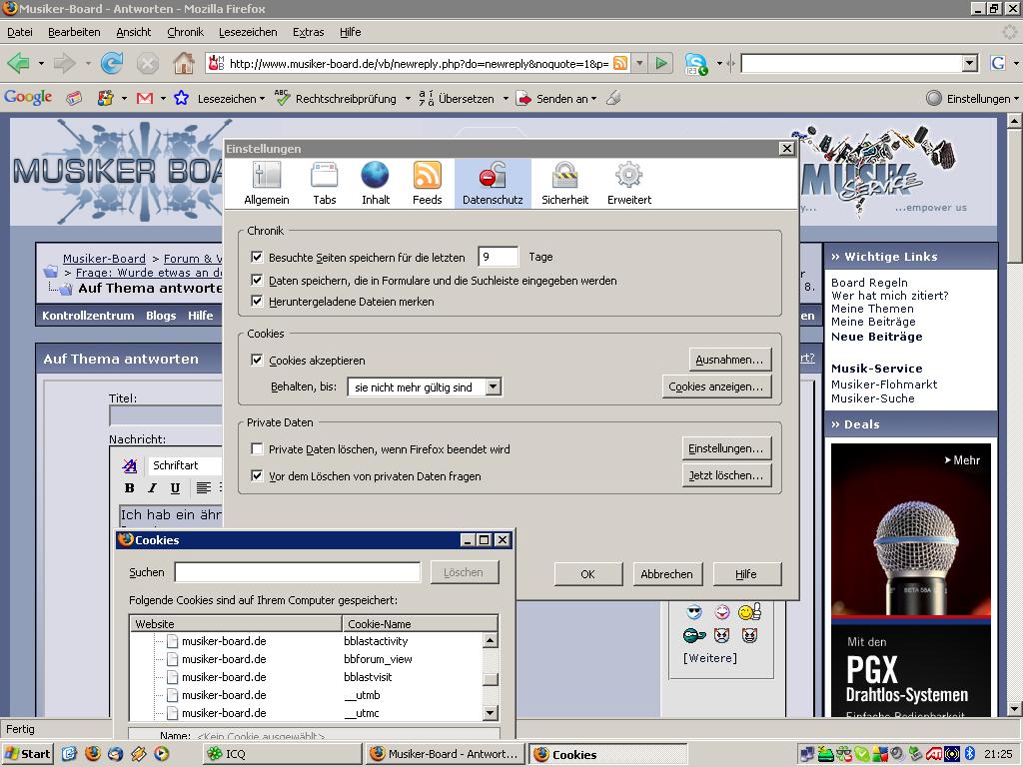Switch to Musiker-Board taskbar window
The width and height of the screenshot is (1023, 767).
[x=446, y=754]
